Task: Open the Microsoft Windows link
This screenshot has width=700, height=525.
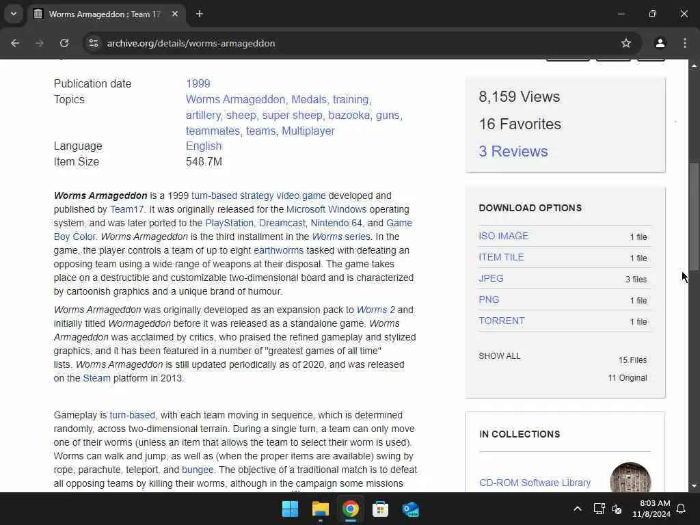Action: [x=326, y=209]
